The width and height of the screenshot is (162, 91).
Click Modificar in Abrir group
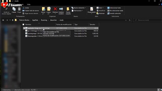(x=101, y=11)
